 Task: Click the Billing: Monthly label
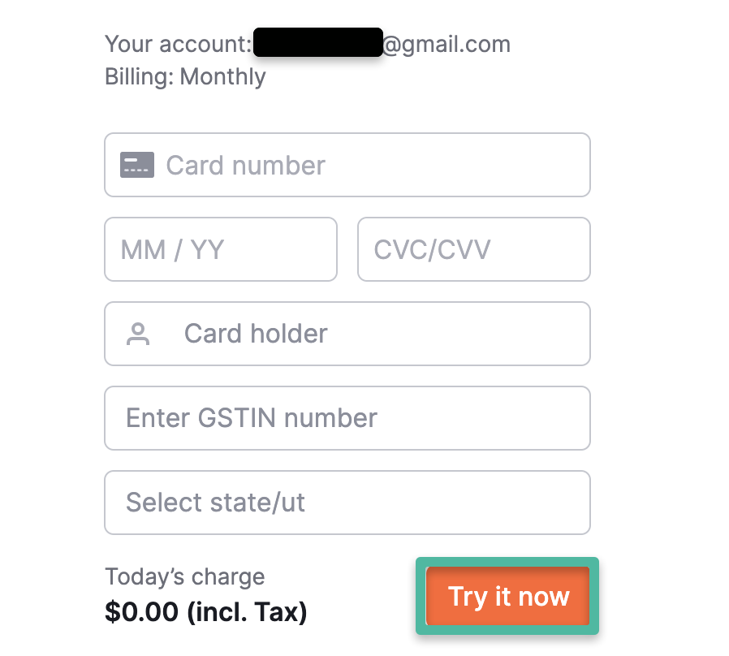pos(184,77)
